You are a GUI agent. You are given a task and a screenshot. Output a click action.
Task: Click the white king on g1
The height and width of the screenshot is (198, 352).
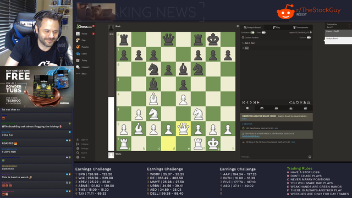(213, 144)
